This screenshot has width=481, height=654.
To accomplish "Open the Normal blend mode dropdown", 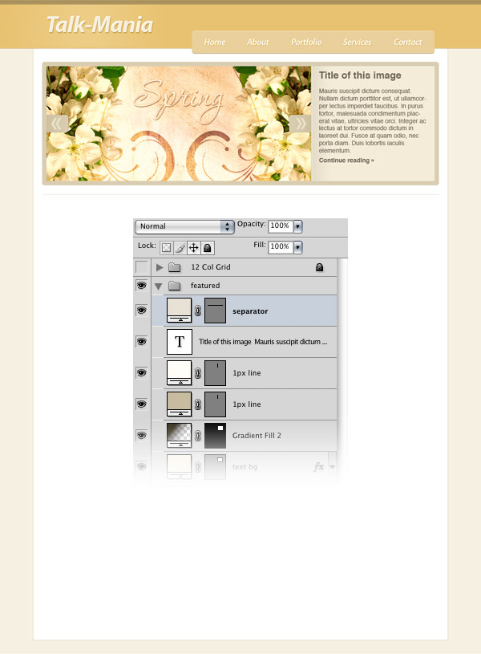I will pos(184,226).
